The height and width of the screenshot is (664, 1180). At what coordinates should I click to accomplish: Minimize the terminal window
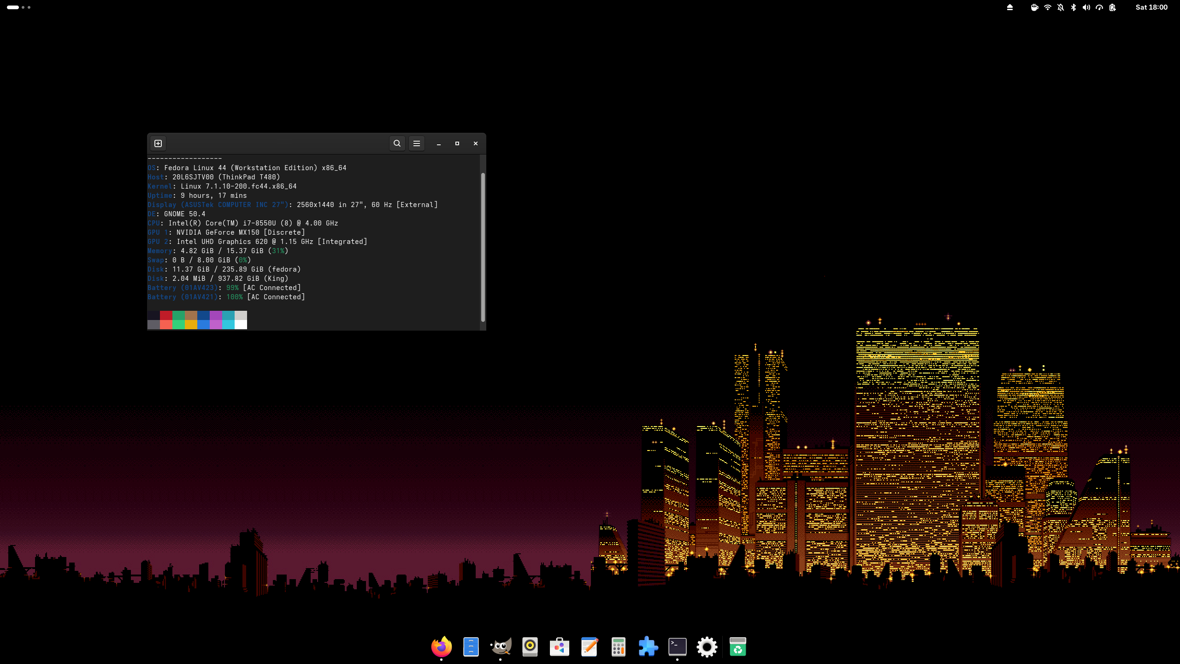[x=439, y=143]
